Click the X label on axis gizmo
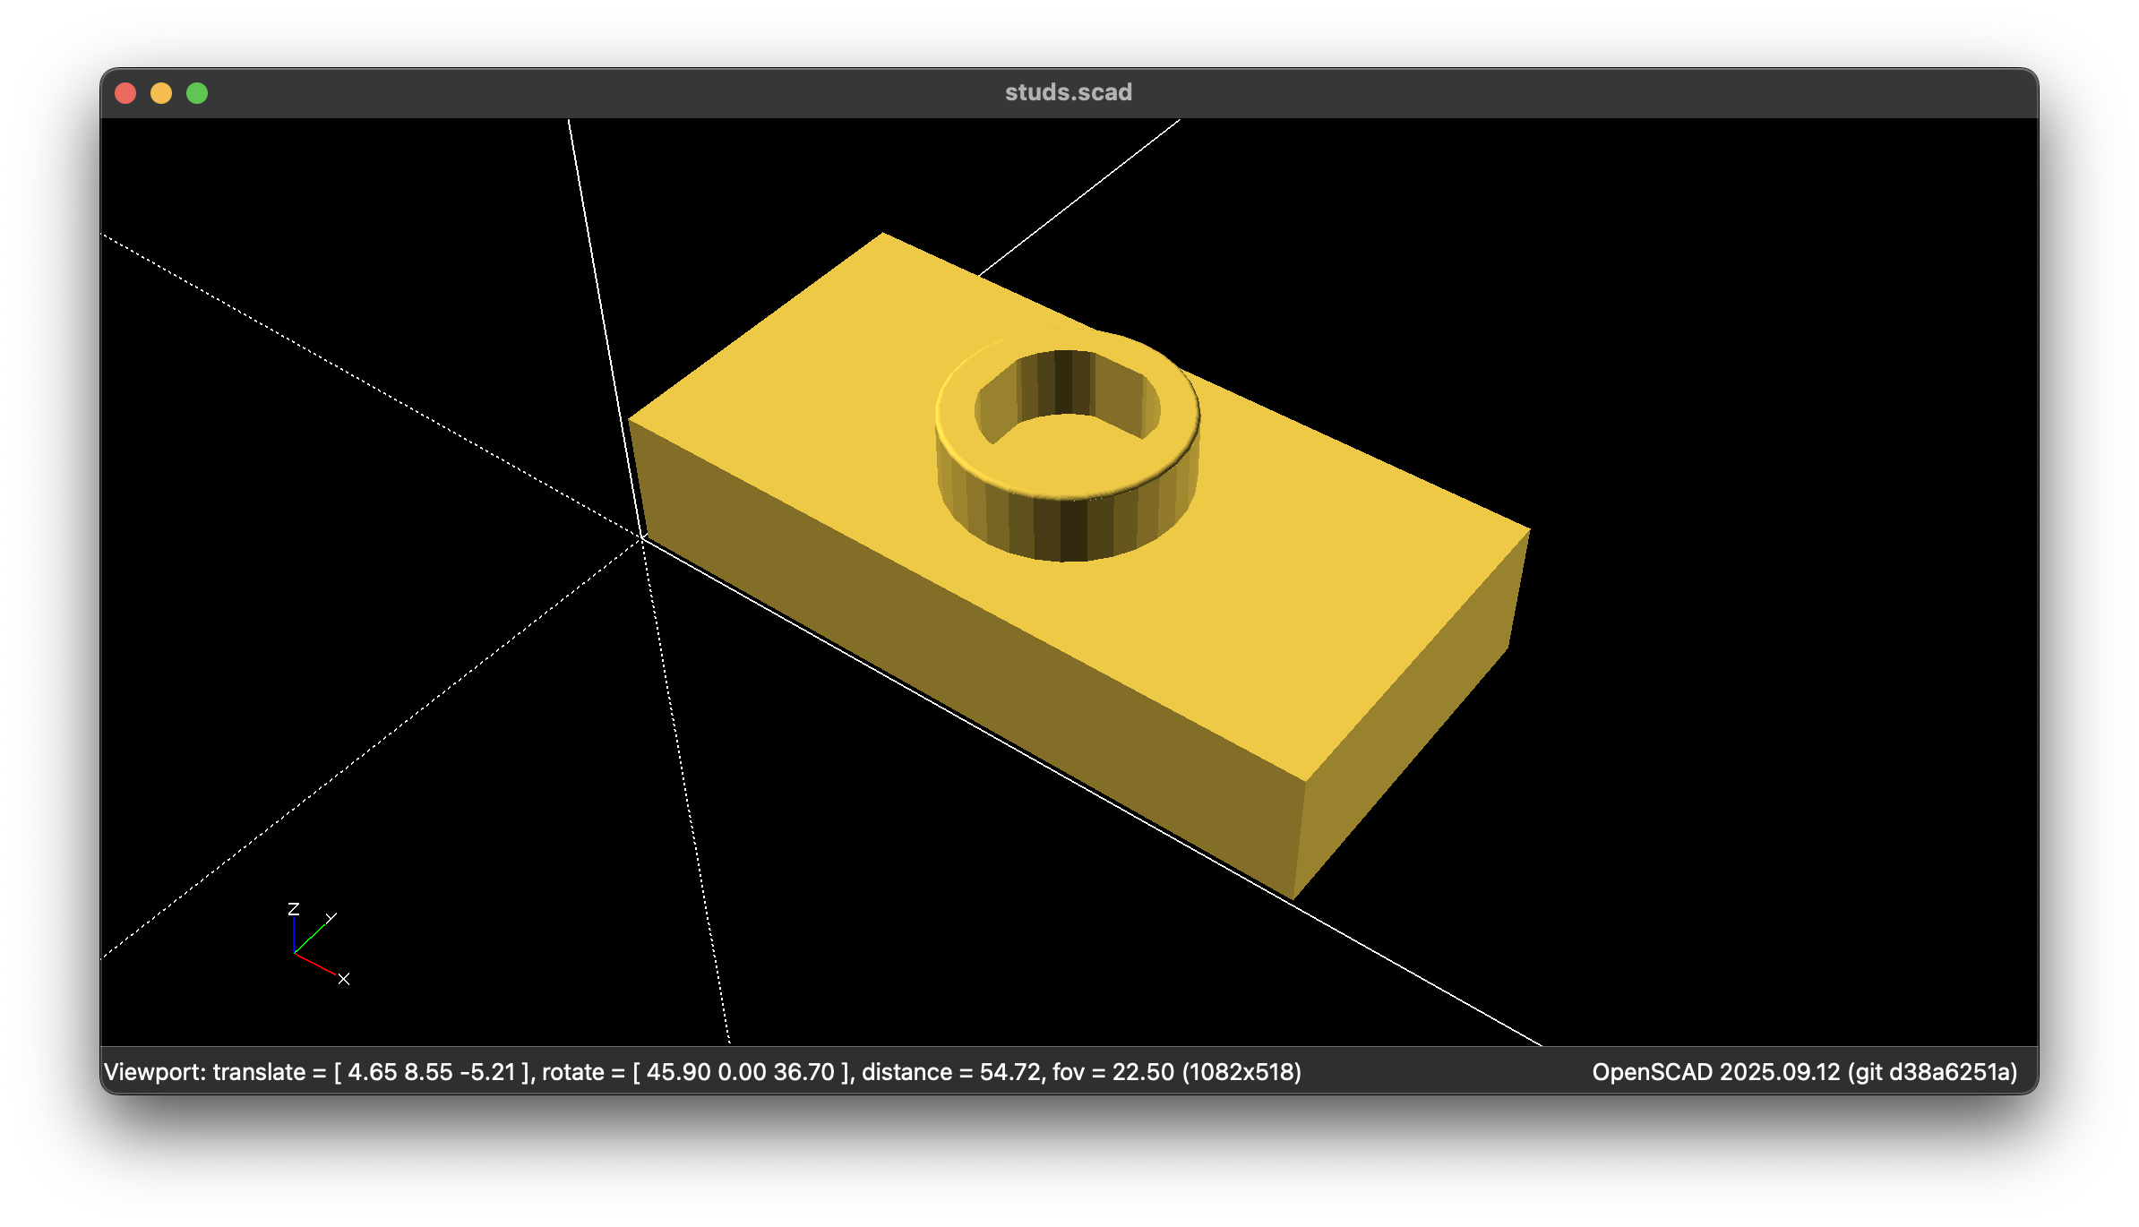2139x1227 pixels. tap(344, 979)
